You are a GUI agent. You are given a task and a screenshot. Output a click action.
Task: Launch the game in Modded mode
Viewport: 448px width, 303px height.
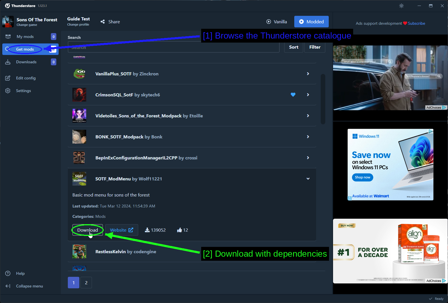pos(312,22)
